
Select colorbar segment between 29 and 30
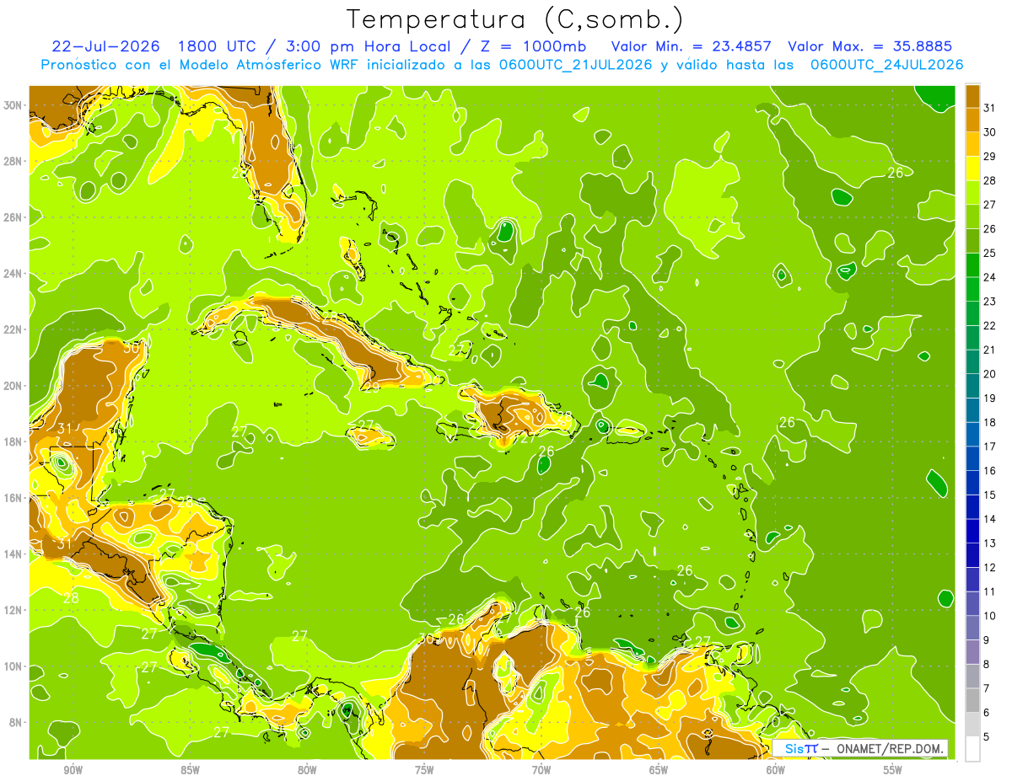click(x=972, y=144)
